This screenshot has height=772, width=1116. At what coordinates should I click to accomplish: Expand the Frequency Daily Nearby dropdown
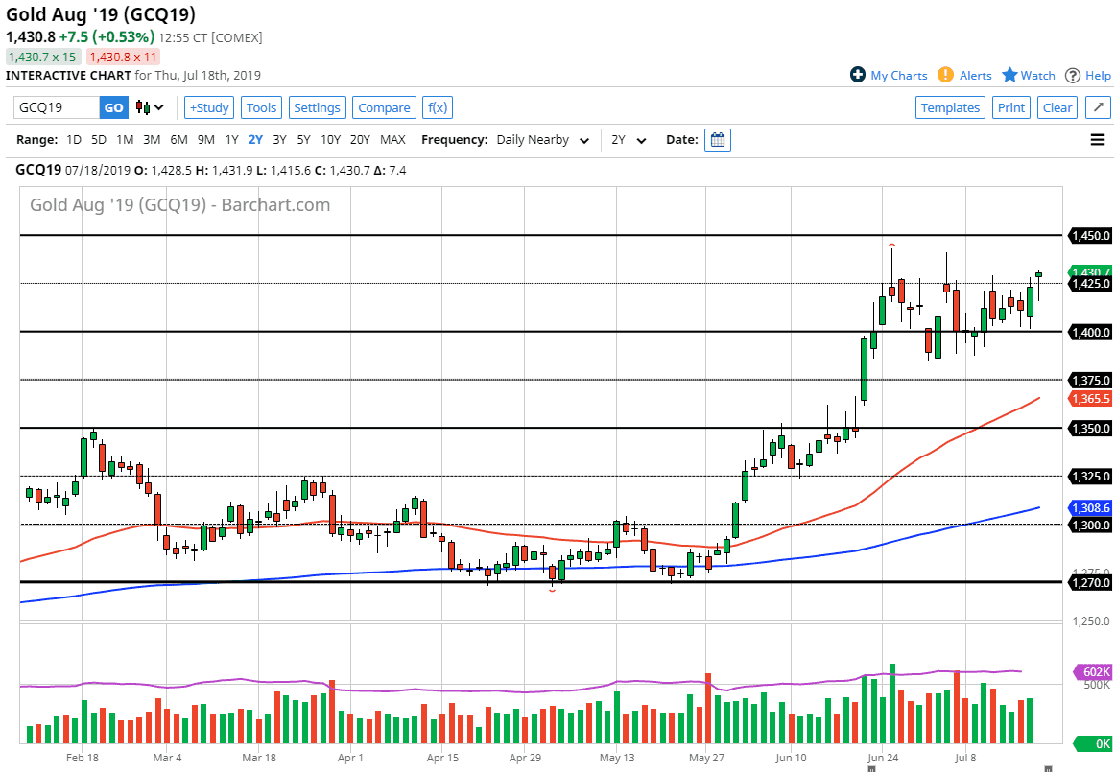coord(543,140)
